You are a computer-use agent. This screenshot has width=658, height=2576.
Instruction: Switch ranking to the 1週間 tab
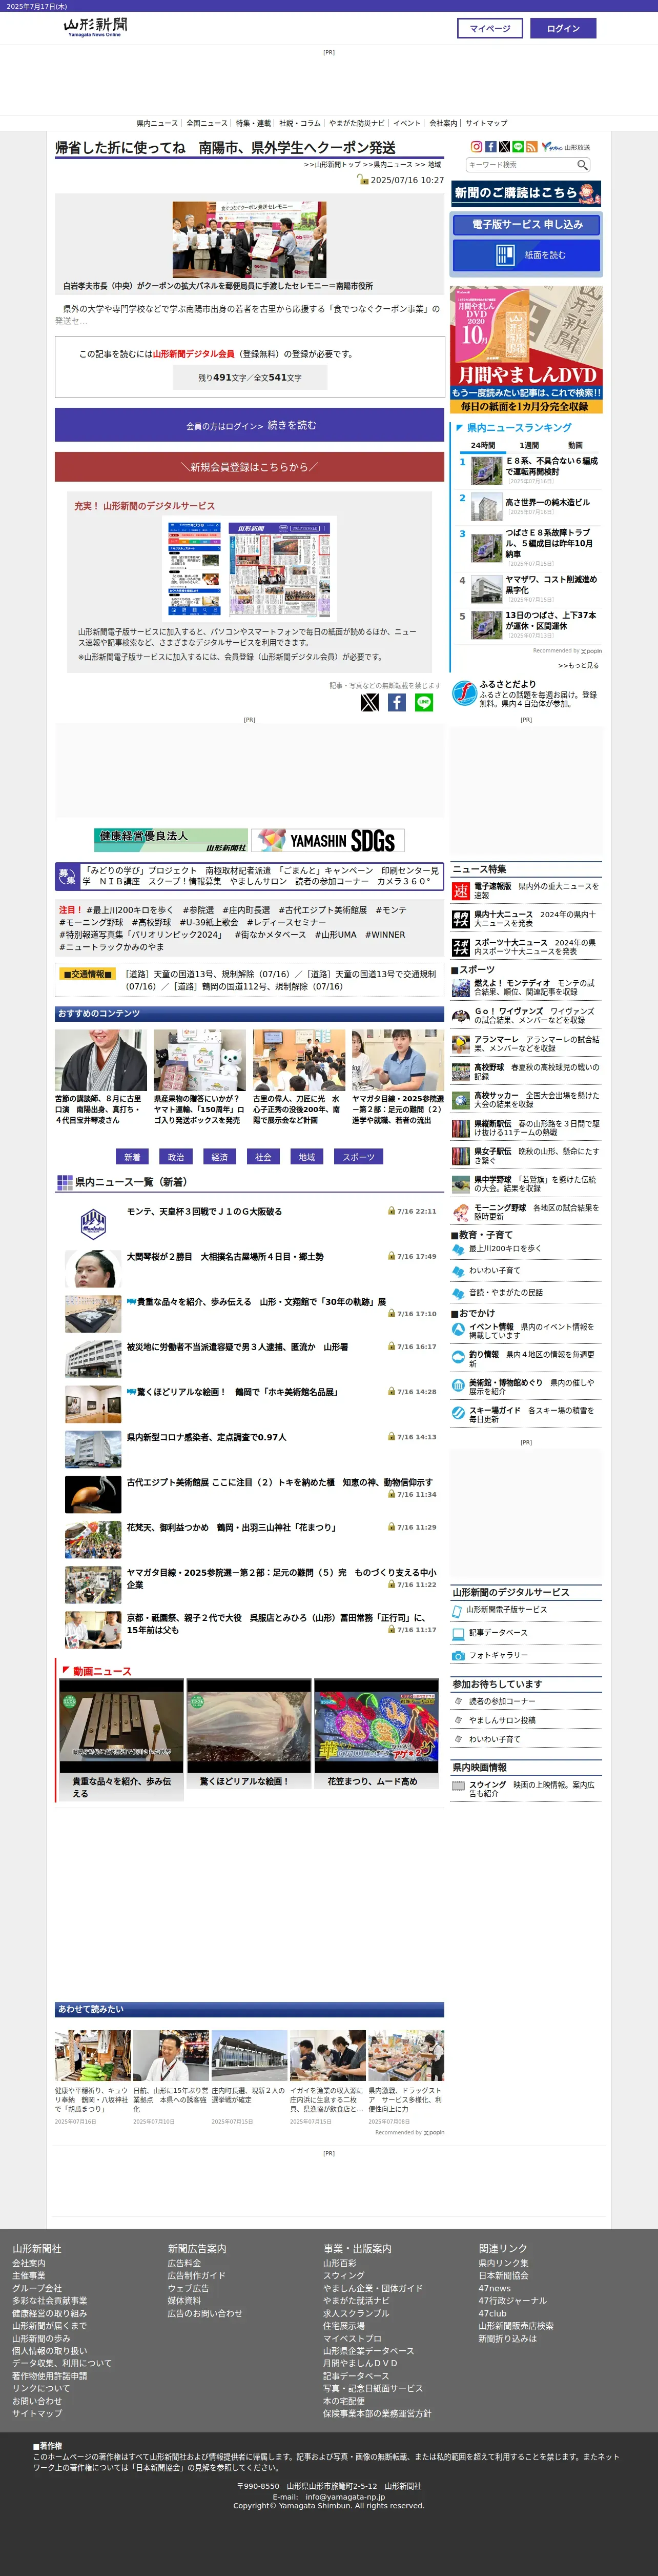[x=529, y=445]
